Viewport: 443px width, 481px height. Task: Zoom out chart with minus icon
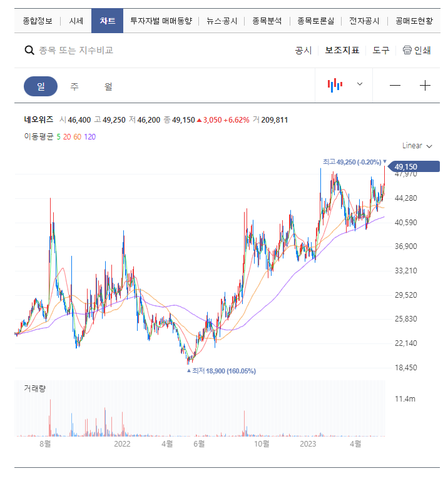click(395, 85)
